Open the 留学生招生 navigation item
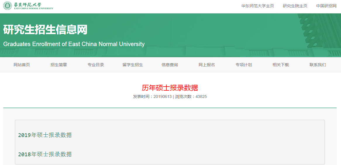The image size is (341, 165). tap(133, 65)
